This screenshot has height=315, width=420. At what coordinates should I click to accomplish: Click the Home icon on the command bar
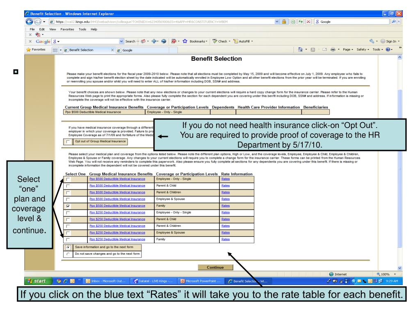[300, 50]
